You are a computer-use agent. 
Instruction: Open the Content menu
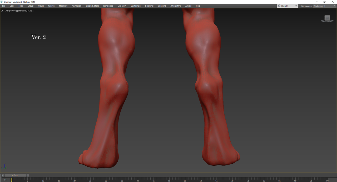click(162, 6)
